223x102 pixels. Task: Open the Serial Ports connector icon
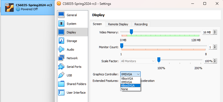point(61,66)
